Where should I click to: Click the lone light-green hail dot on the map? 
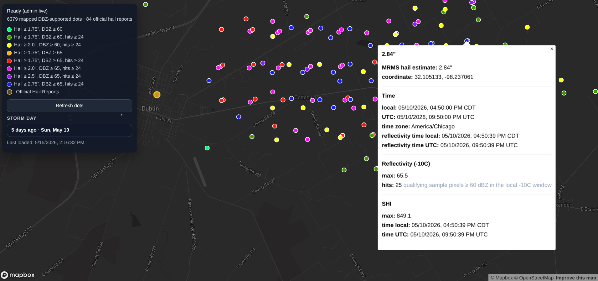coord(207,148)
